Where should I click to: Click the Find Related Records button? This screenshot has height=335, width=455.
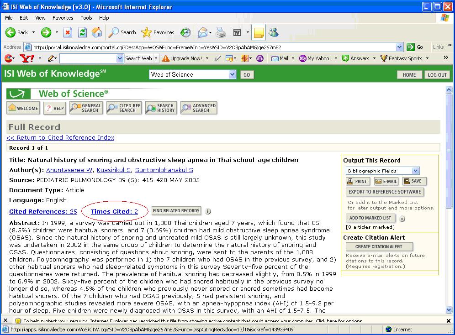coord(176,211)
